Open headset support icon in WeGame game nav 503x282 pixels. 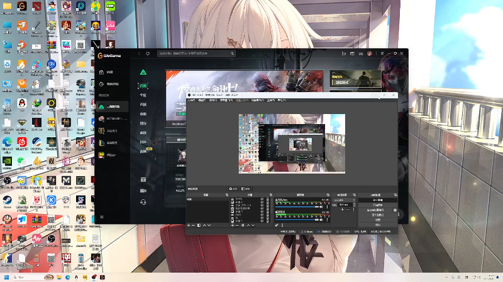143,202
